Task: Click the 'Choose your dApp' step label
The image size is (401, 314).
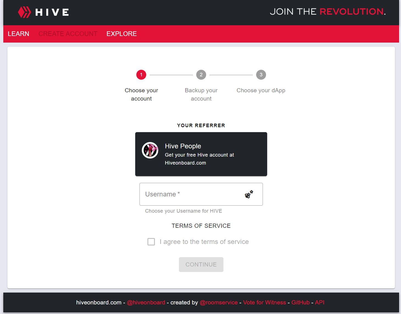Action: coord(261,90)
